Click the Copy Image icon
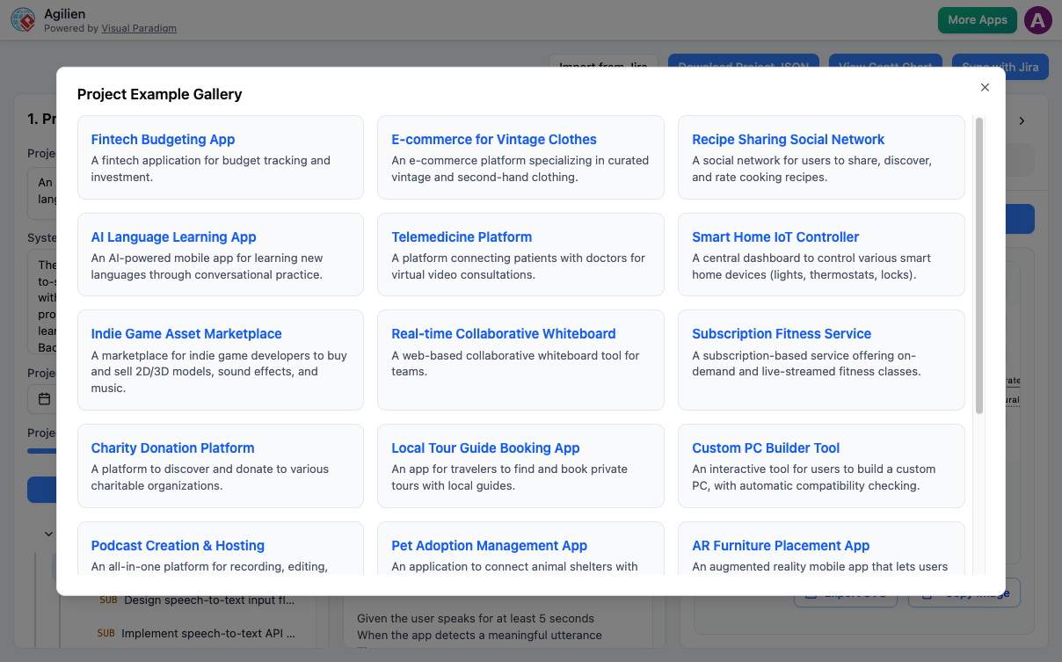 click(927, 595)
